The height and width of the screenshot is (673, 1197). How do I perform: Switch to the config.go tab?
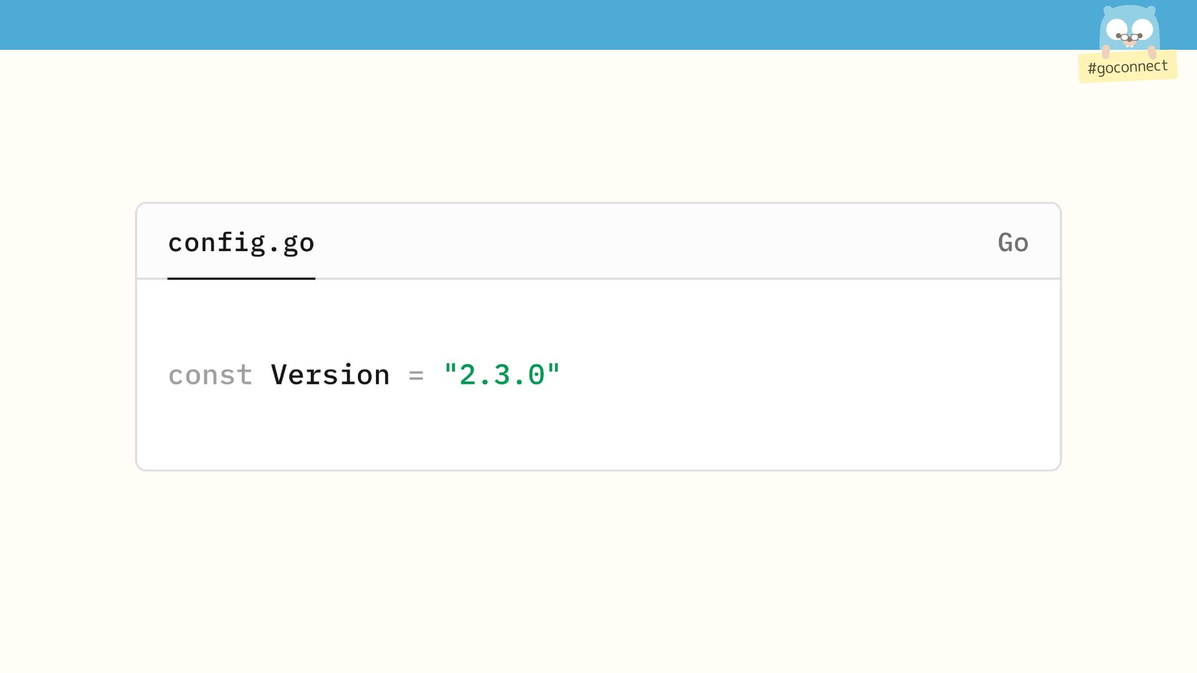click(x=241, y=242)
